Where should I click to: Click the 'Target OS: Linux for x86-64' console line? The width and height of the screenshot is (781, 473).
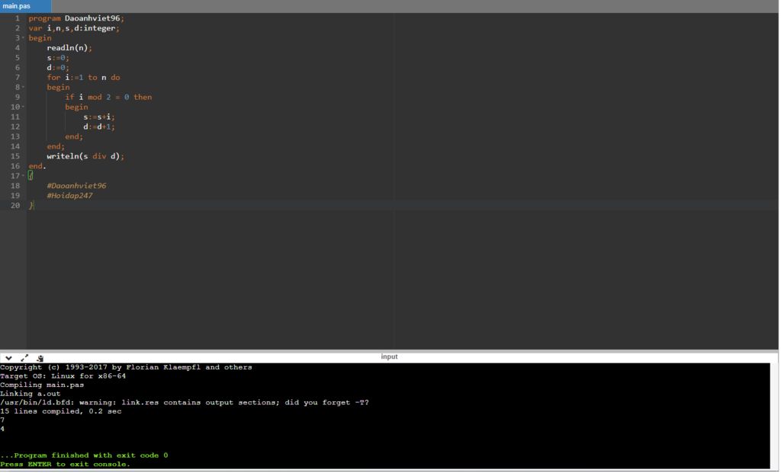[63, 376]
